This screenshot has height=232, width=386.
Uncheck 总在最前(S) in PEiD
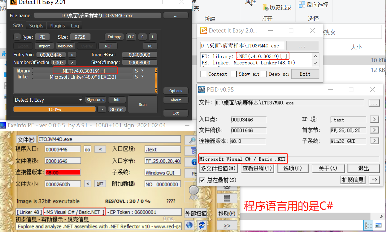(x=202, y=180)
